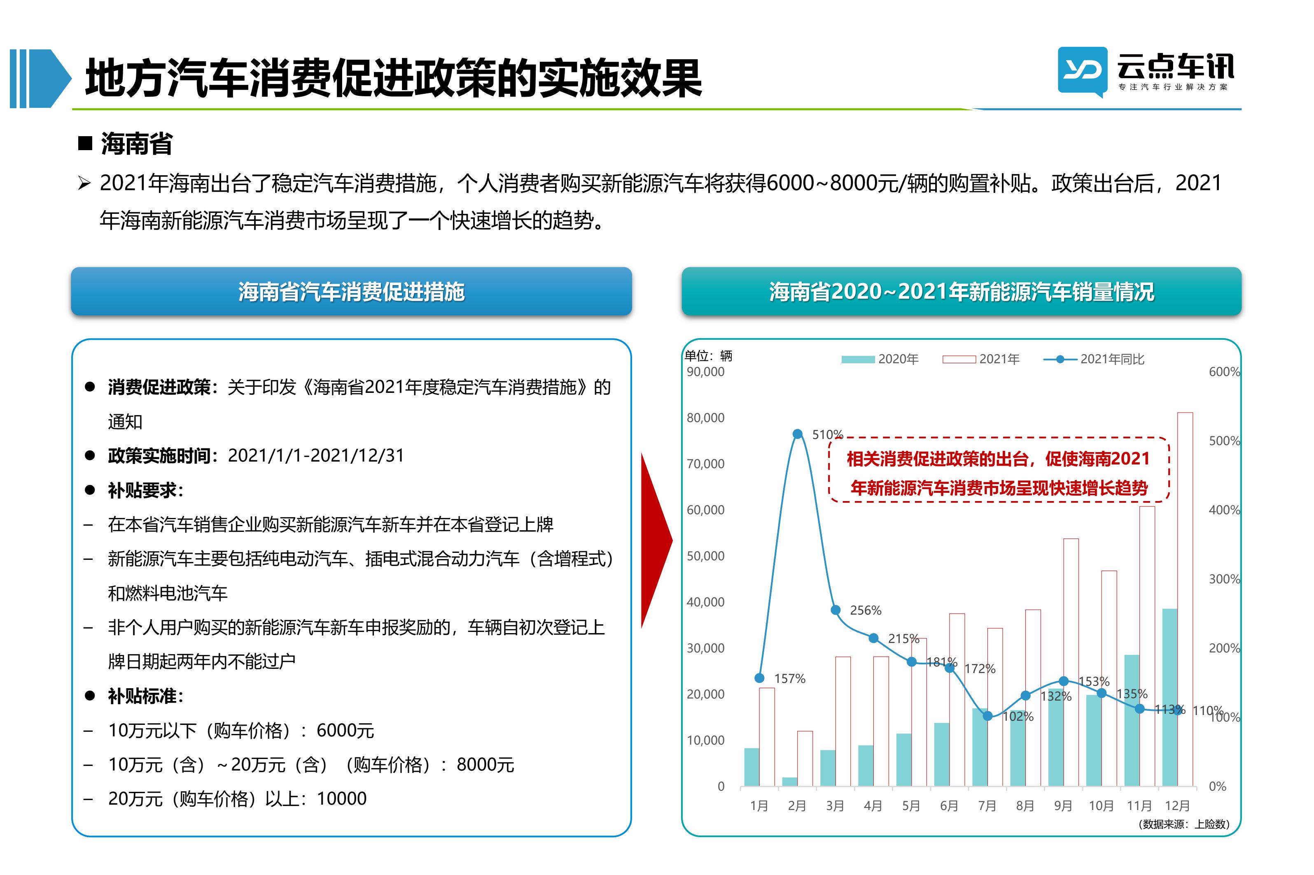
Task: Click the 数据来源：上险数 source note
Action: [1183, 824]
